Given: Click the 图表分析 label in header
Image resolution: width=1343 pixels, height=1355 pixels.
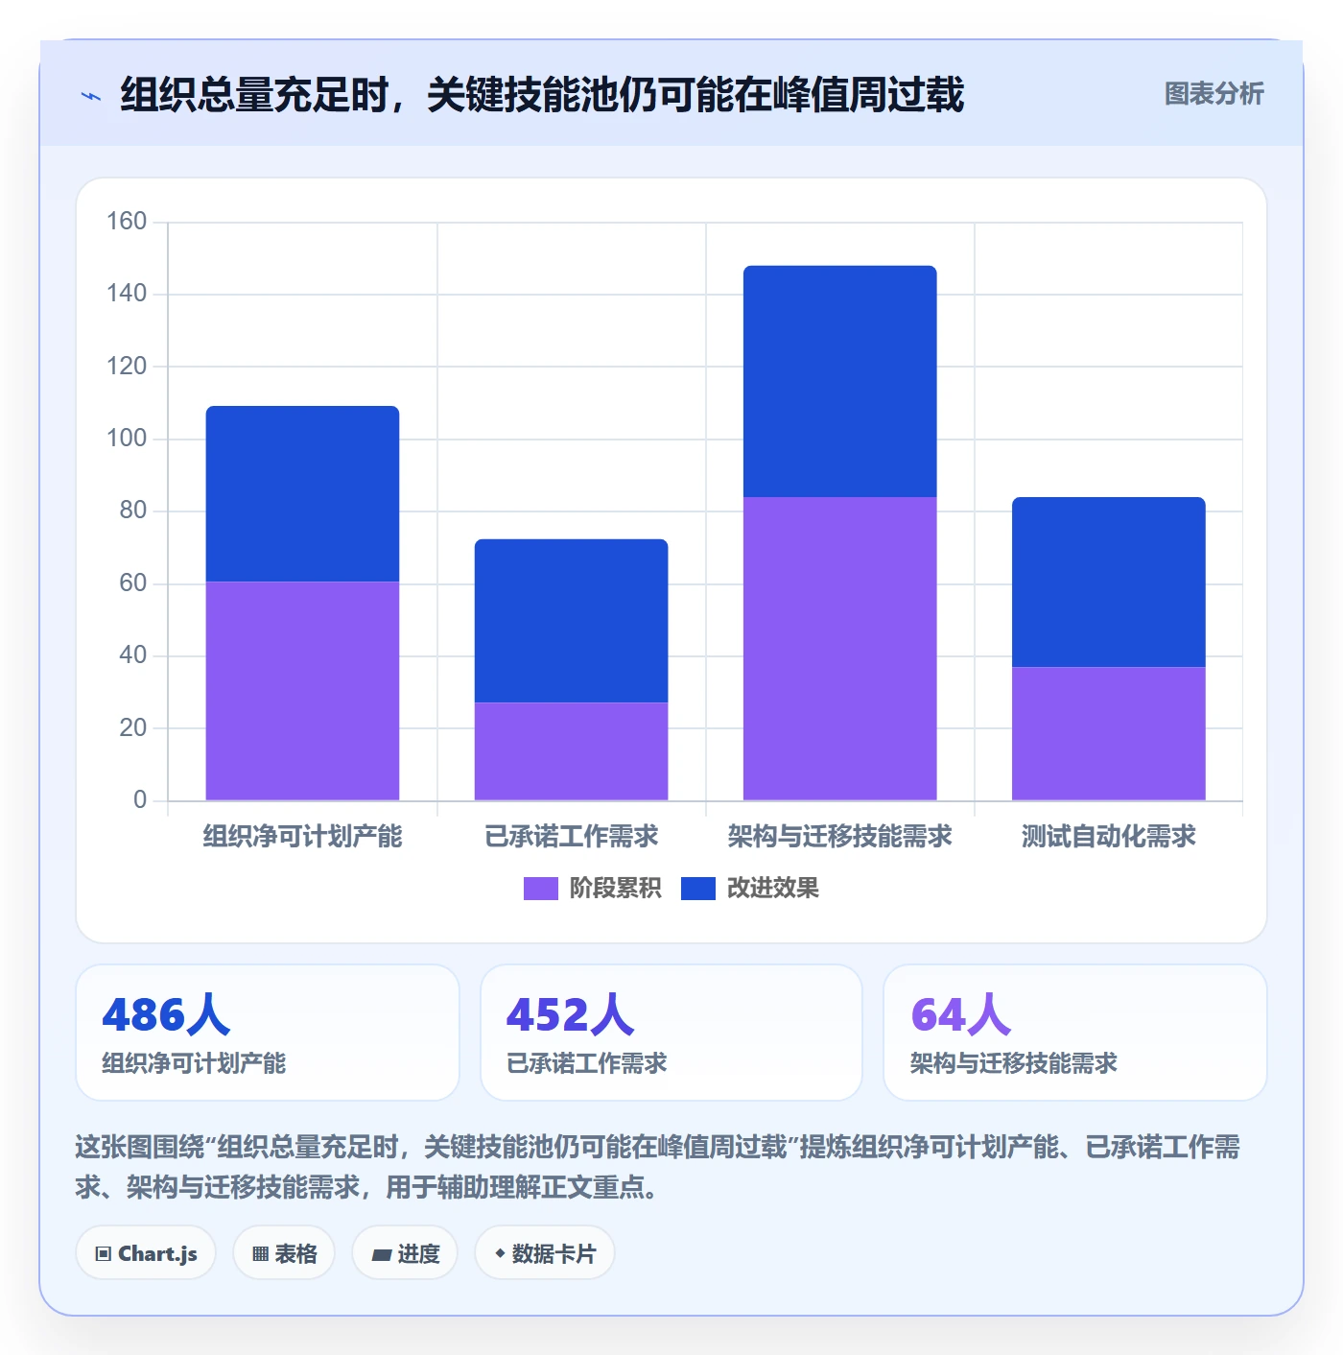Looking at the screenshot, I should tap(1213, 94).
